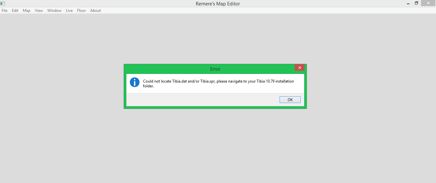This screenshot has width=436, height=183.
Task: Close the Error dialog with the red X
Action: pos(299,68)
